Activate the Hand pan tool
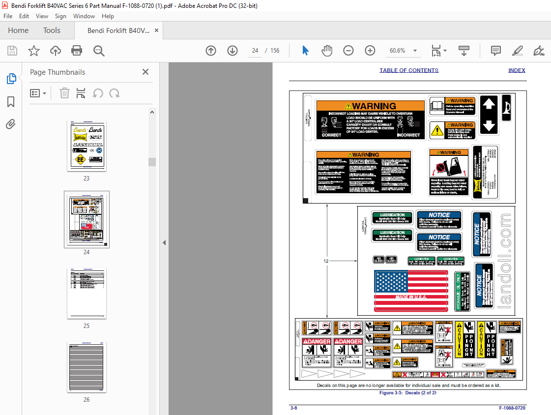The height and width of the screenshot is (415, 551). click(x=327, y=51)
